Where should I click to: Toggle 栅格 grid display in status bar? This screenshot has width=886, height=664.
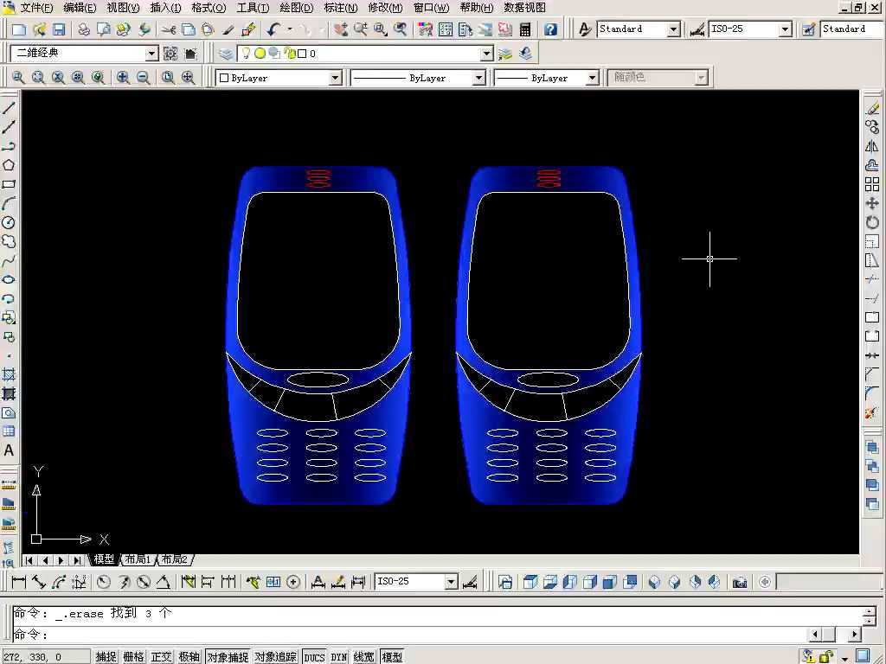point(133,657)
